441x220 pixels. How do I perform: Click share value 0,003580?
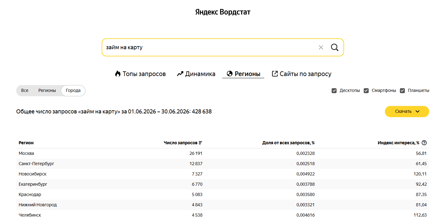(x=305, y=194)
